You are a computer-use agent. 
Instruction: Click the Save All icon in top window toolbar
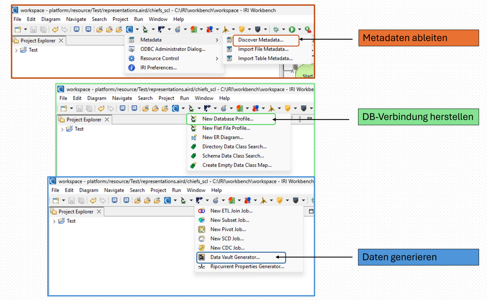43,29
